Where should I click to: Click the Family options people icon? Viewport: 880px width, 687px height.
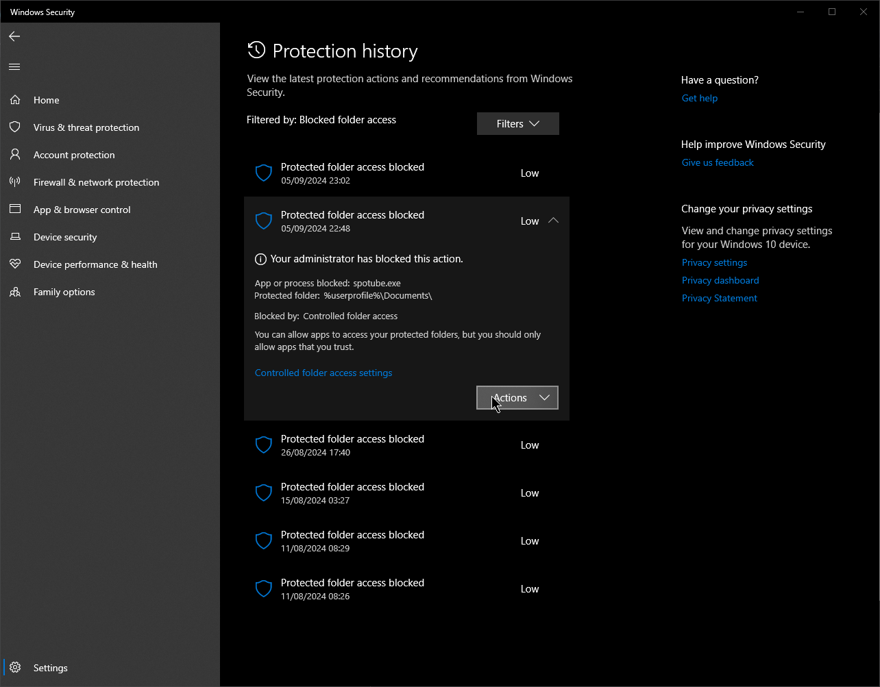tap(15, 292)
